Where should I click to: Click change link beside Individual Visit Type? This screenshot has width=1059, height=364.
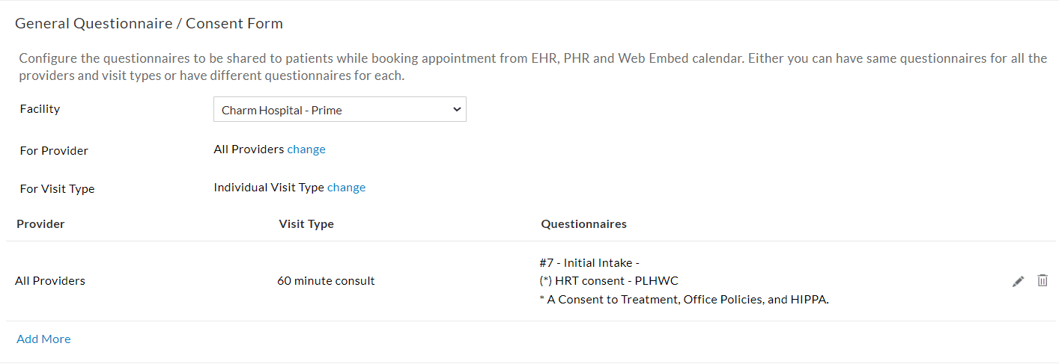tap(346, 188)
